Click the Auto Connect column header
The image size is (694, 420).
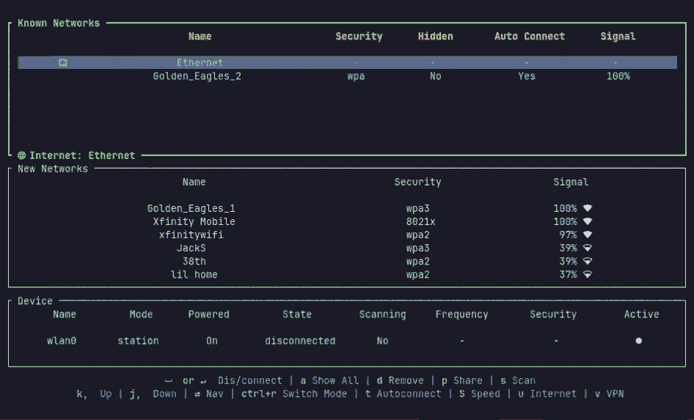(x=530, y=36)
